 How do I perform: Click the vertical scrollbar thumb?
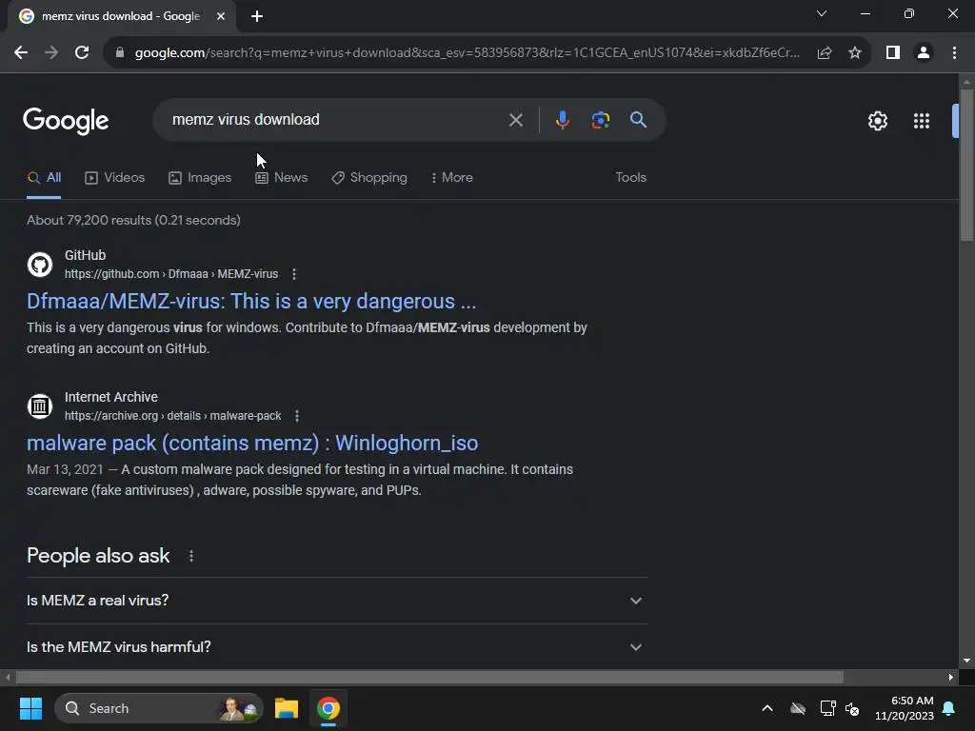point(966,165)
